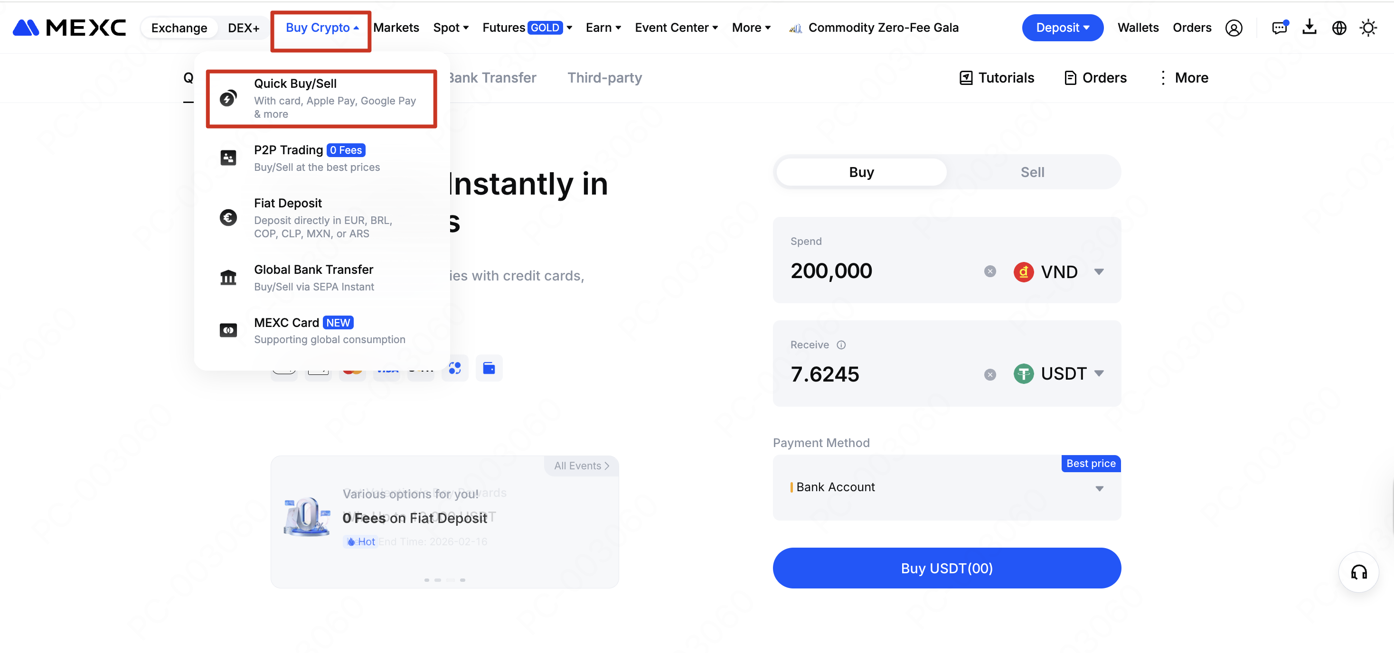Screen dimensions: 1394x653
Task: Click the Receive info icon
Action: pos(841,345)
